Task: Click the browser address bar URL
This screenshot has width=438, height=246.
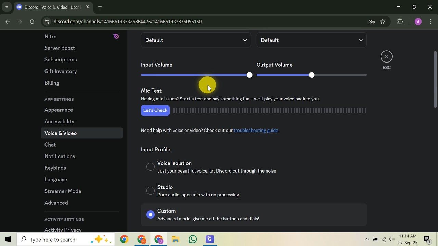Action: point(128,22)
